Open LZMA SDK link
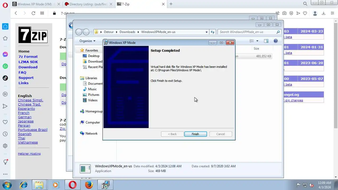 (x=28, y=62)
